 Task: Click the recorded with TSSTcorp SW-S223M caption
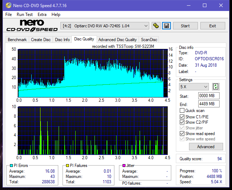click(123, 46)
